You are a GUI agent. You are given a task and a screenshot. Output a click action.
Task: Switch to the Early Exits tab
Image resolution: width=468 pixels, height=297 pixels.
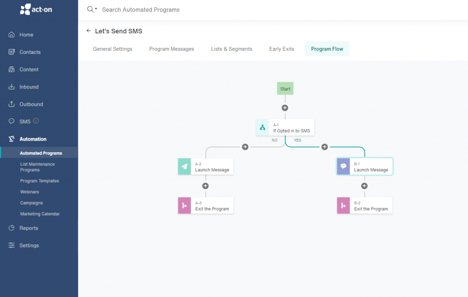pos(282,48)
